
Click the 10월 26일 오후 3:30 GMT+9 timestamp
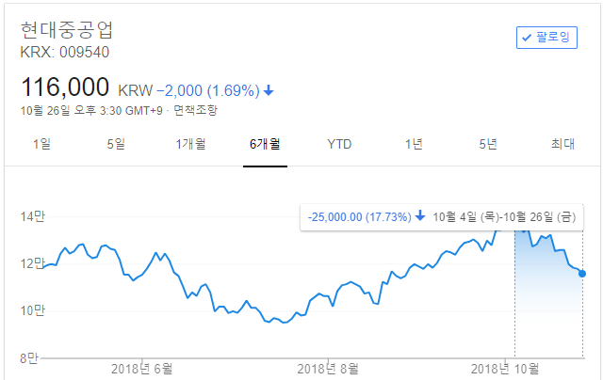[x=91, y=111]
